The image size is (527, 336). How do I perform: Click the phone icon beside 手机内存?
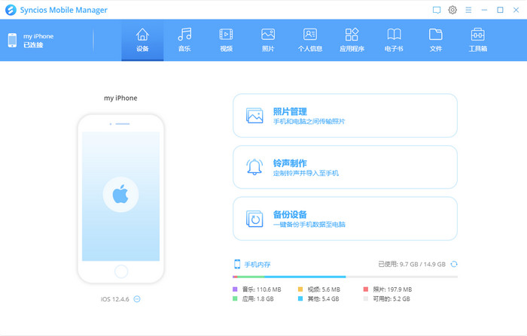pos(237,264)
